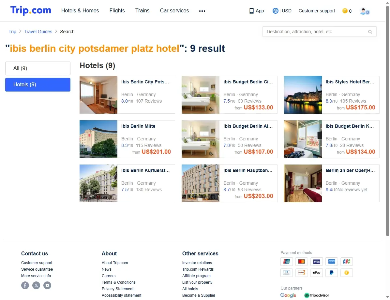Open Berlin an der Oper room photo
The image size is (390, 300).
pyautogui.click(x=303, y=183)
